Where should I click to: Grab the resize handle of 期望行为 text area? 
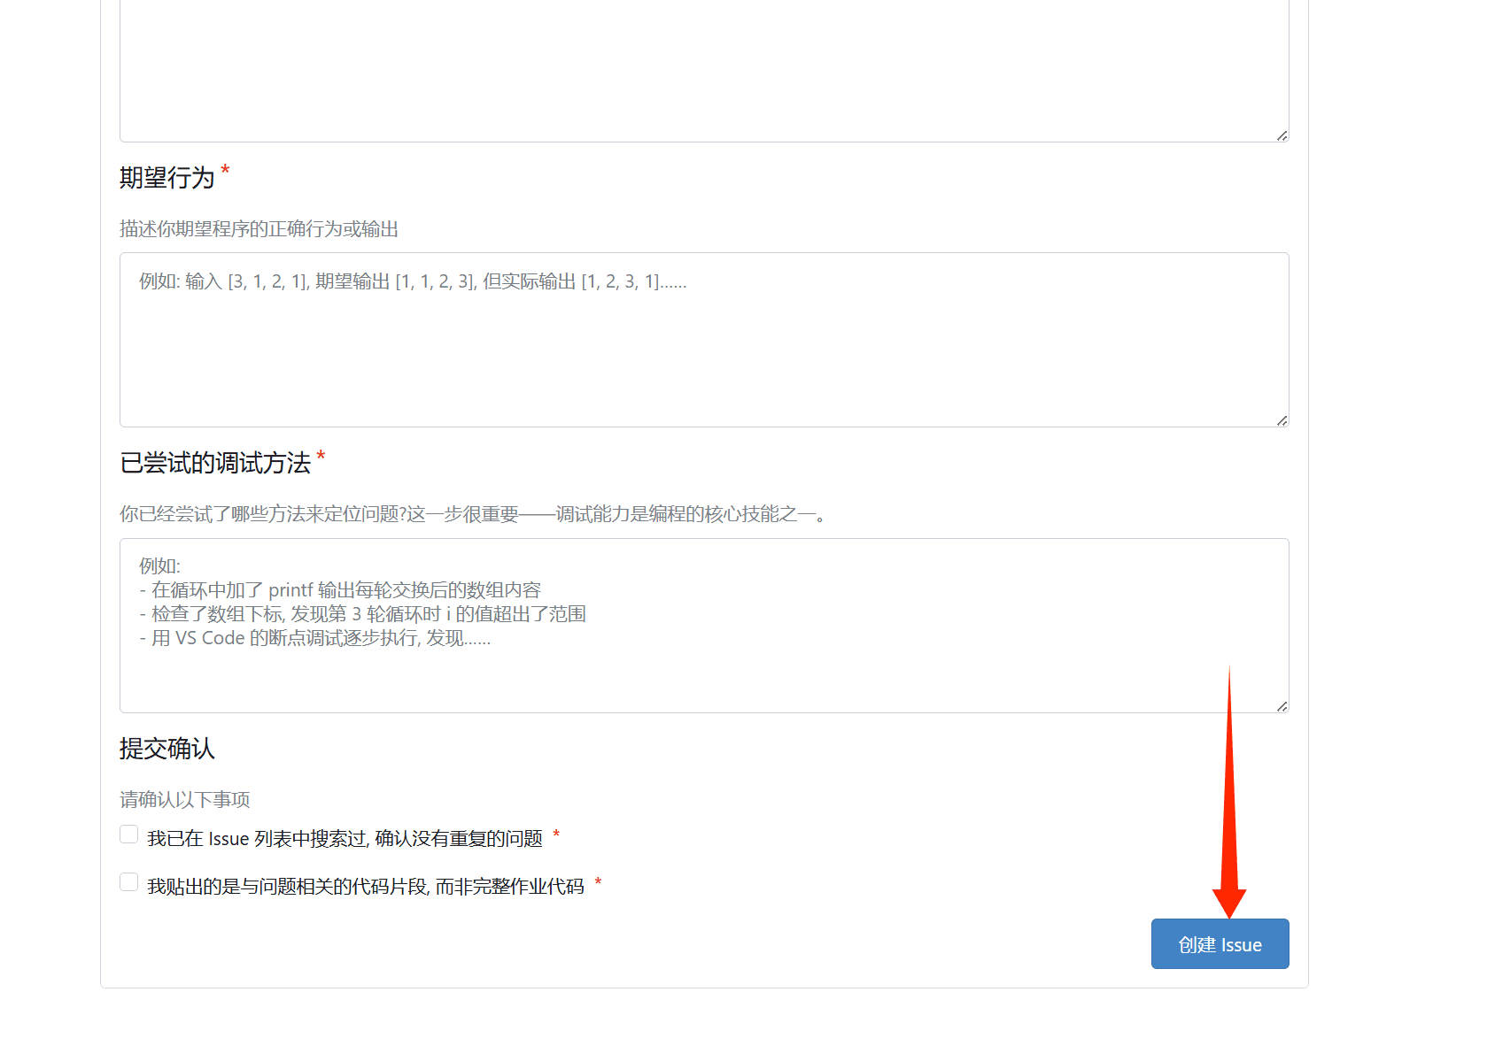pos(1282,420)
